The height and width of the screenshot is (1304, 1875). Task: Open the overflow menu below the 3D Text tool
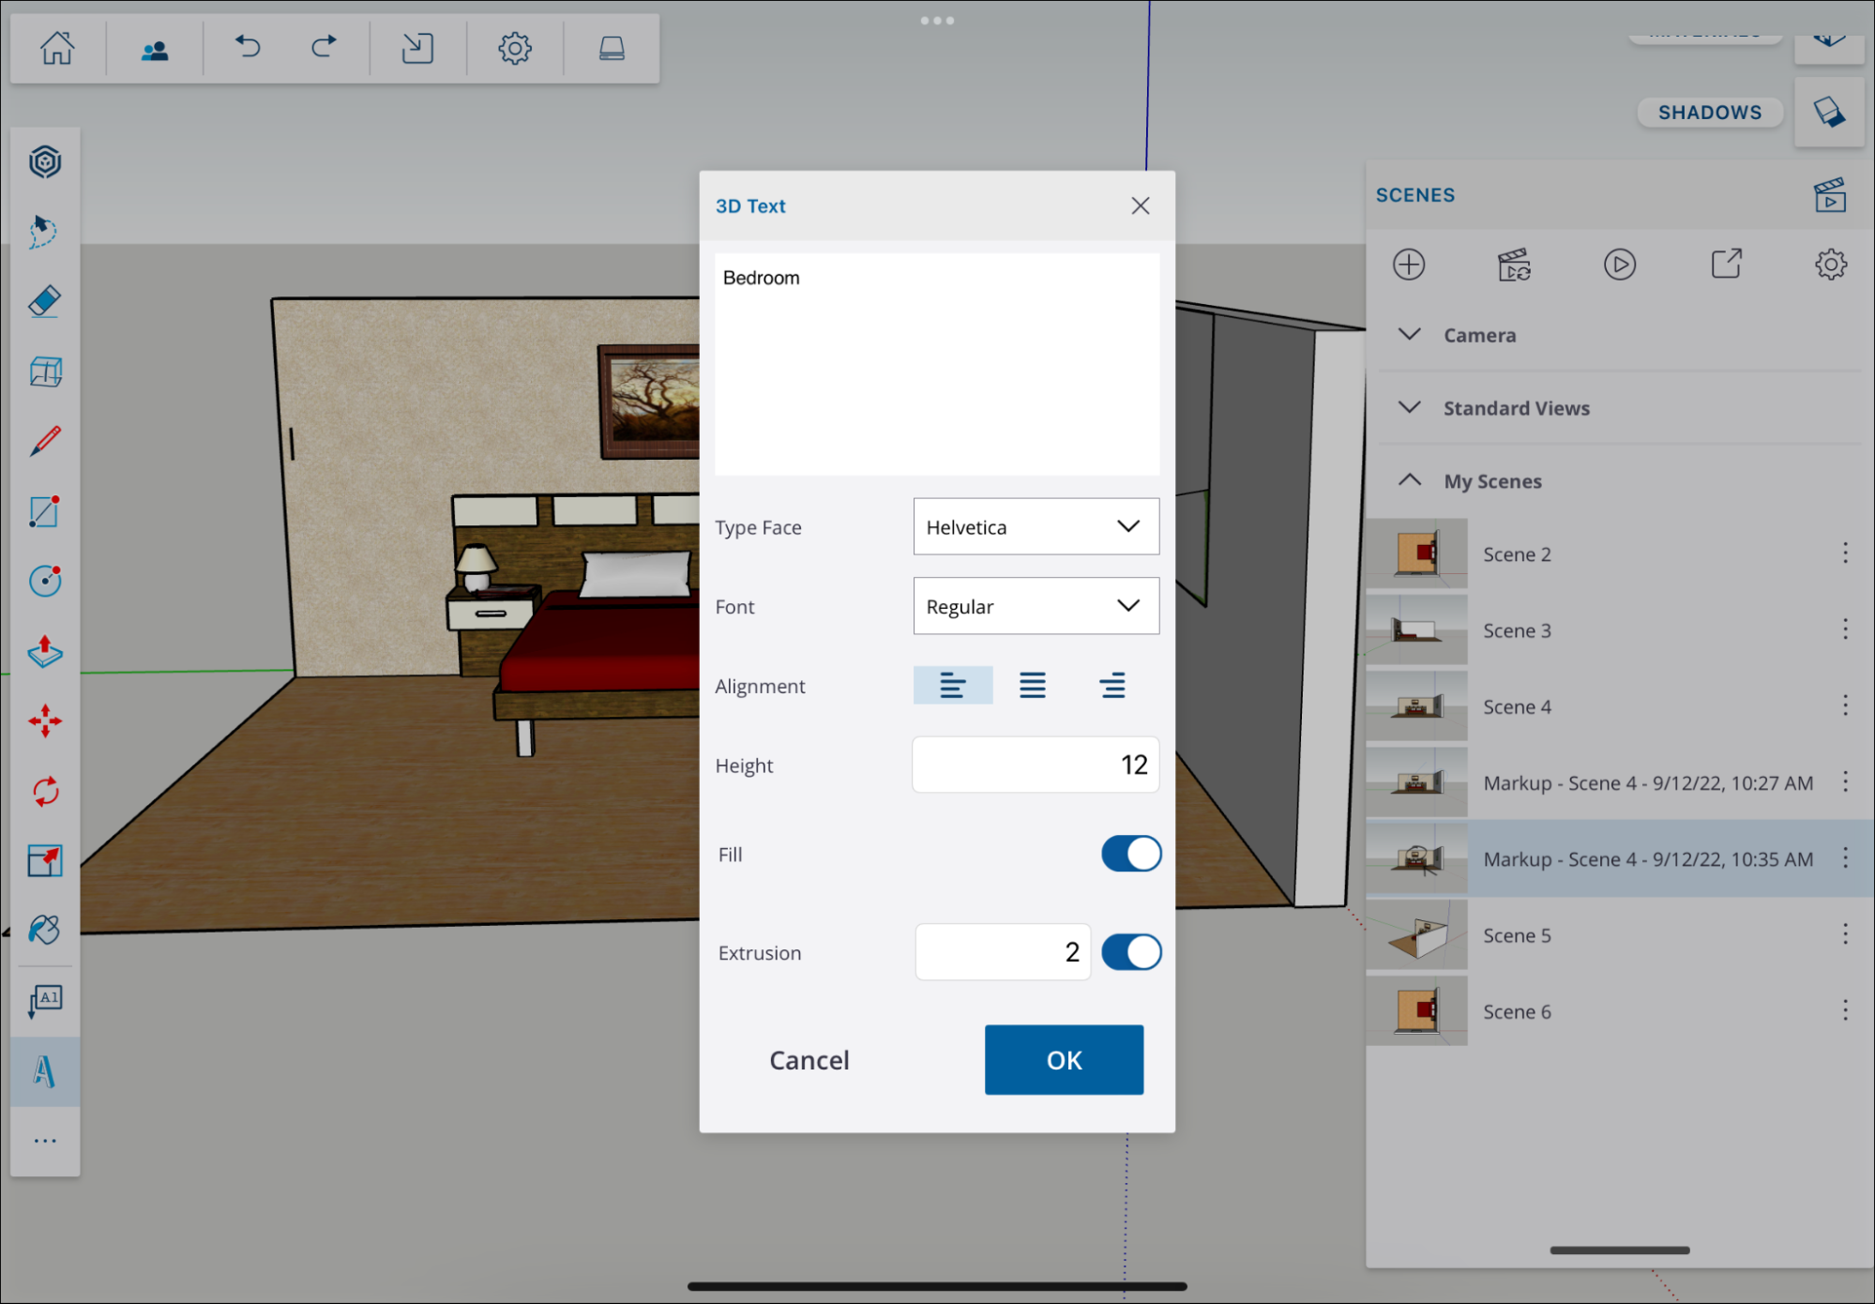point(44,1139)
